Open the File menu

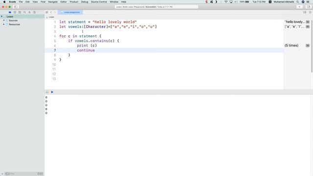[21, 2]
